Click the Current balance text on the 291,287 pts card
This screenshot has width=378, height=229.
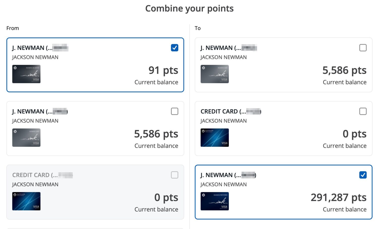tap(344, 209)
